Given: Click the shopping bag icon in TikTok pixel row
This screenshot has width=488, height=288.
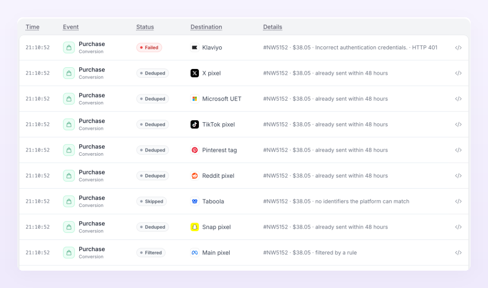Looking at the screenshot, I should pos(69,124).
